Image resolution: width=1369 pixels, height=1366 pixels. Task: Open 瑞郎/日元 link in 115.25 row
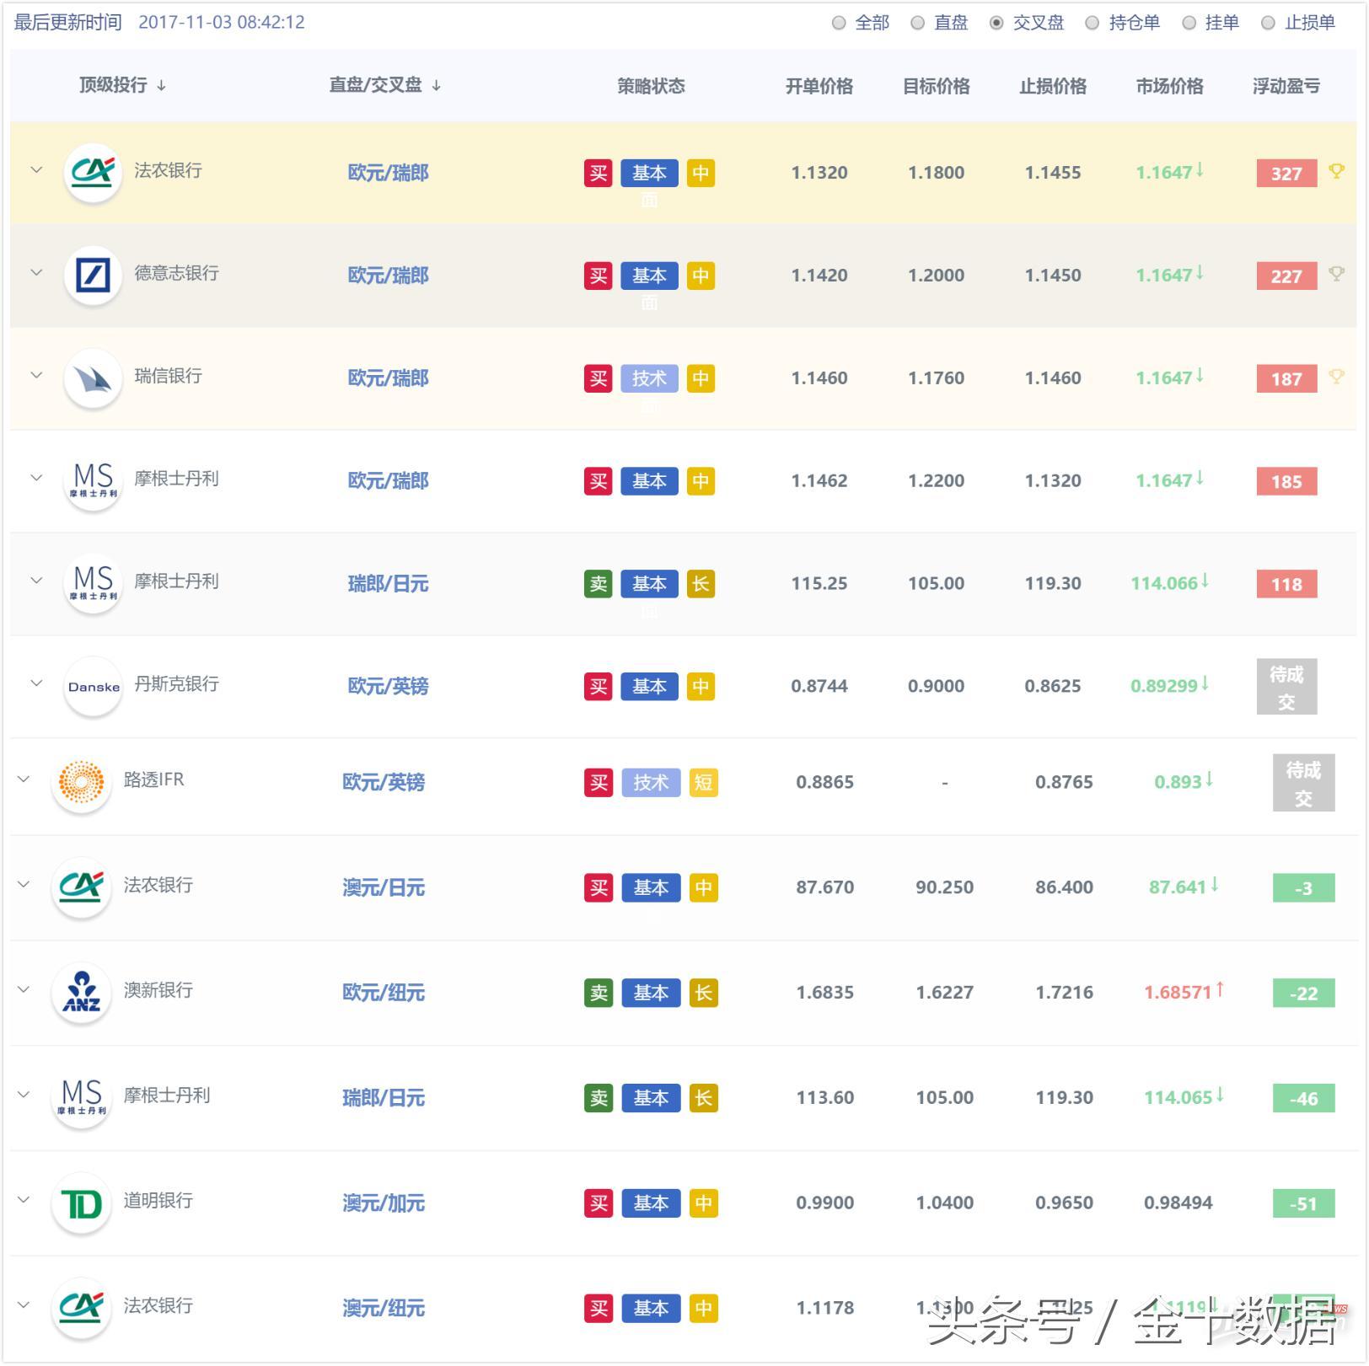[389, 583]
